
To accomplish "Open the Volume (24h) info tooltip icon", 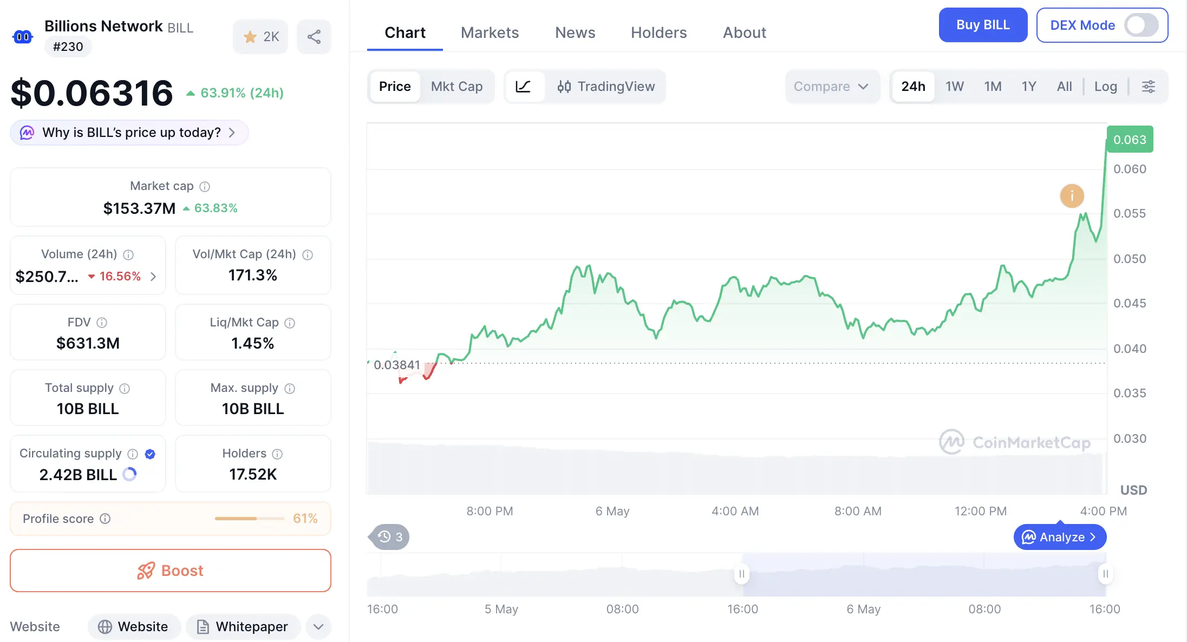I will coord(128,255).
